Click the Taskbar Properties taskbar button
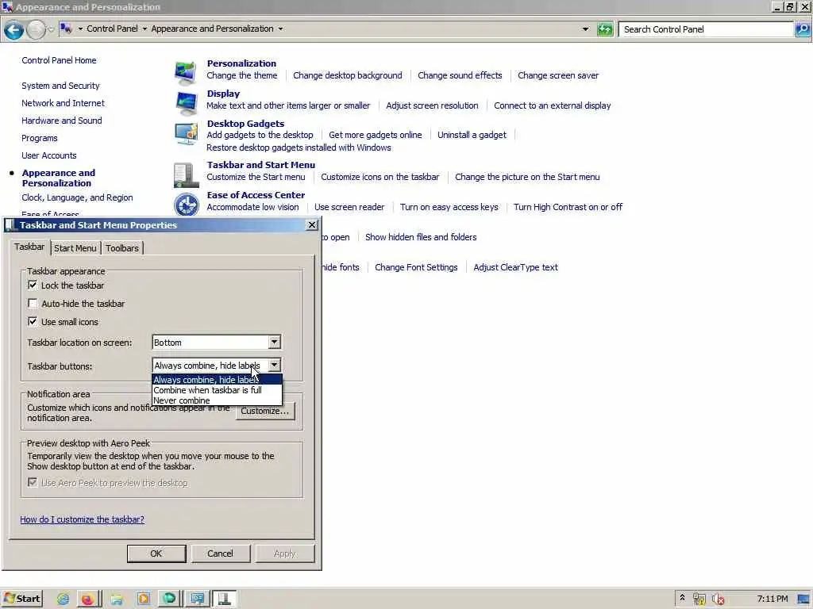 click(224, 599)
